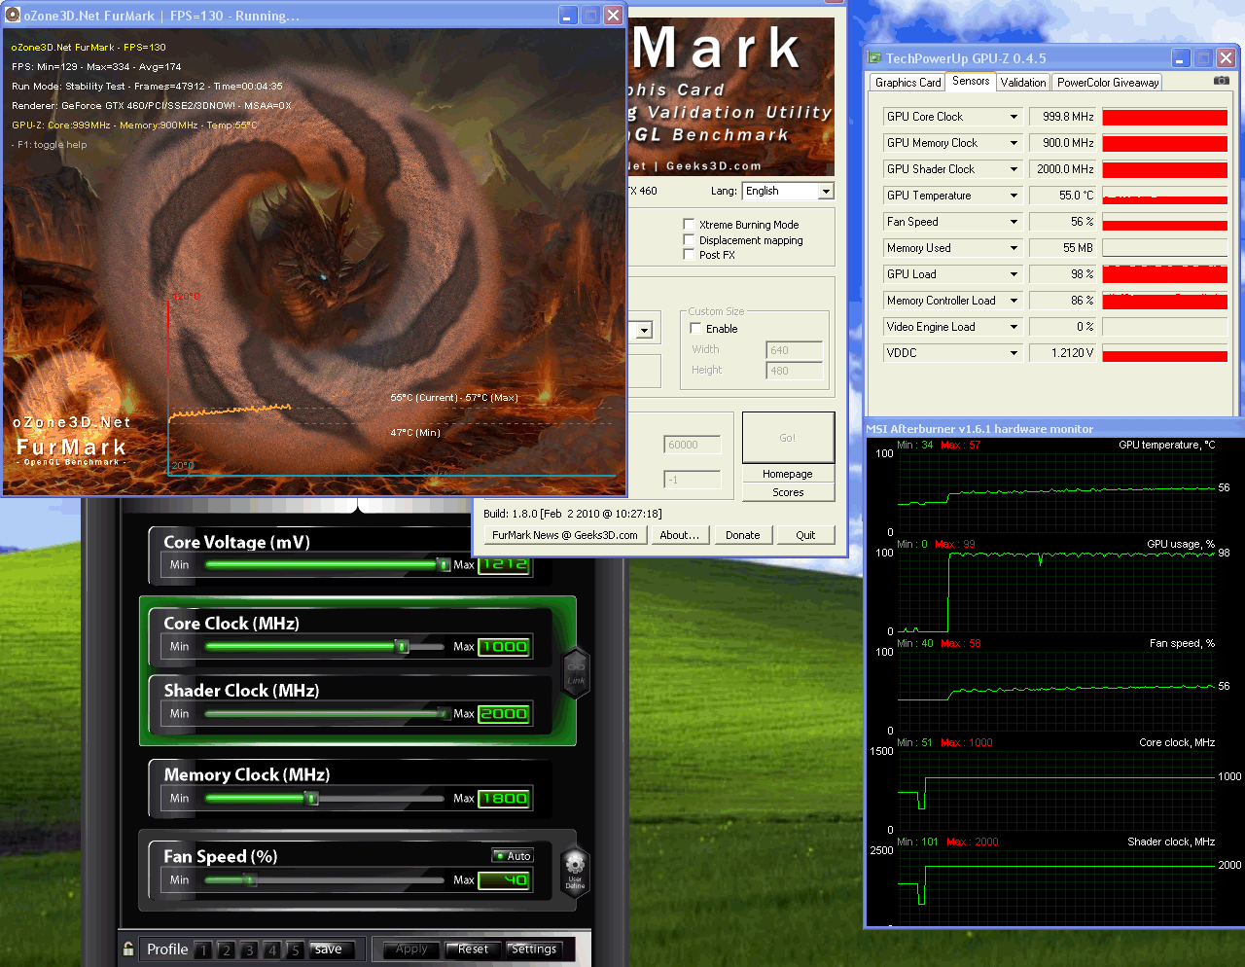Click the Afterburner Link clocks icon
Image resolution: width=1245 pixels, height=967 pixels.
tap(576, 672)
